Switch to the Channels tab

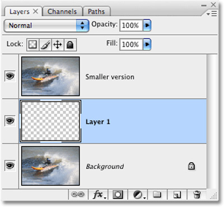pyautogui.click(x=62, y=12)
